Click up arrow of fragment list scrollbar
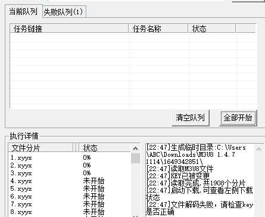This screenshot has width=265, height=217. tap(135, 148)
